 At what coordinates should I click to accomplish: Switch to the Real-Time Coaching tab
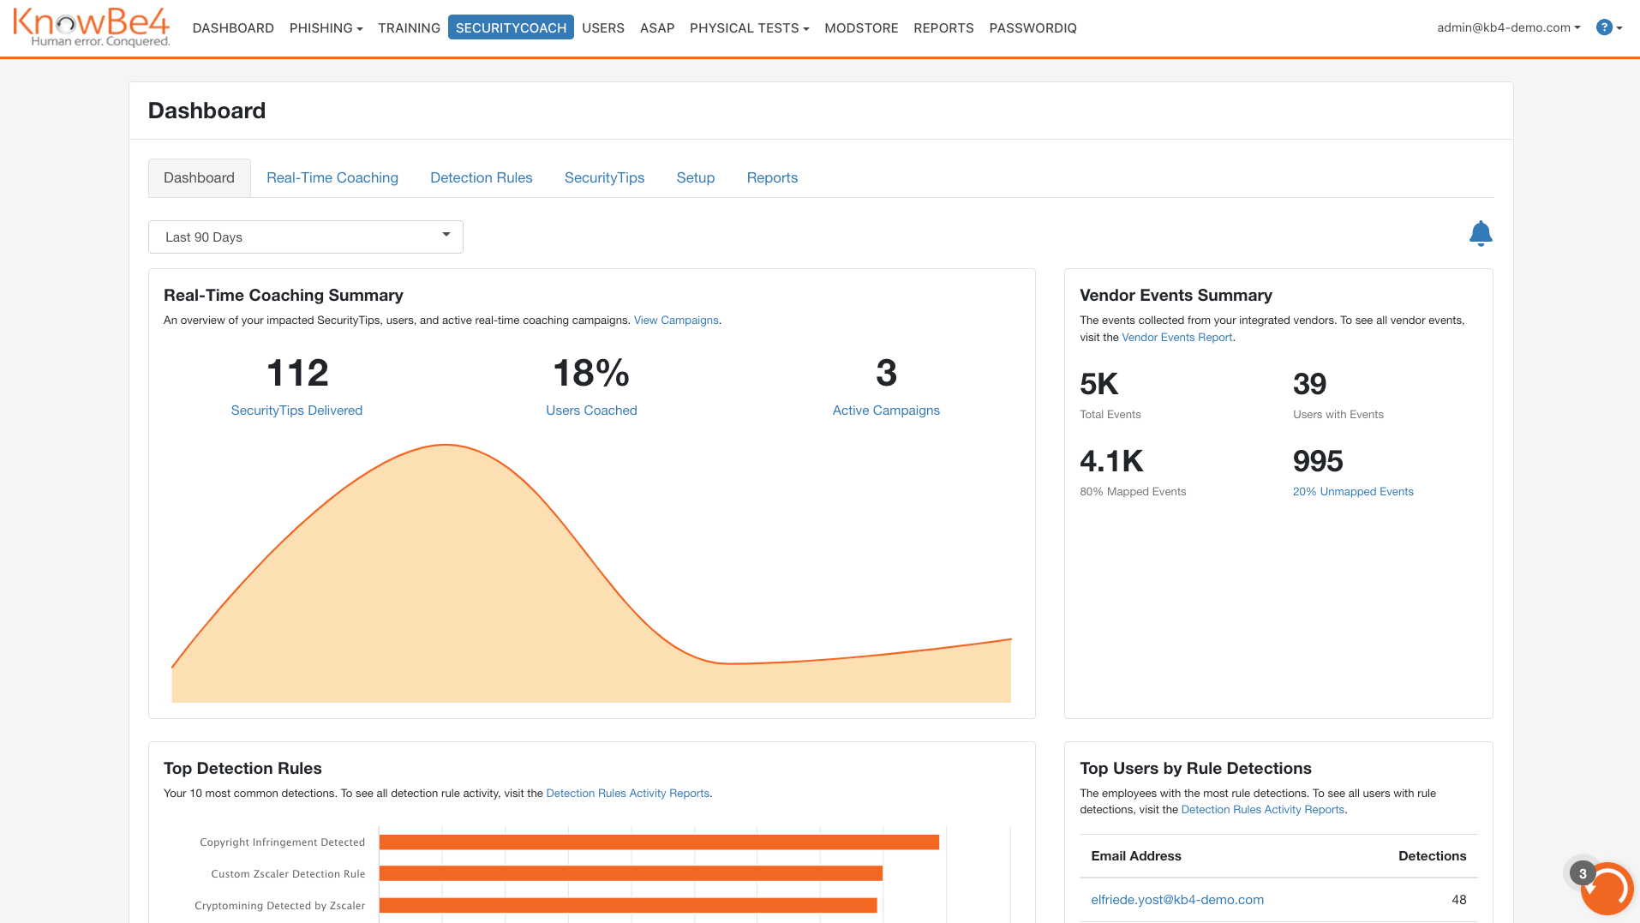click(332, 177)
